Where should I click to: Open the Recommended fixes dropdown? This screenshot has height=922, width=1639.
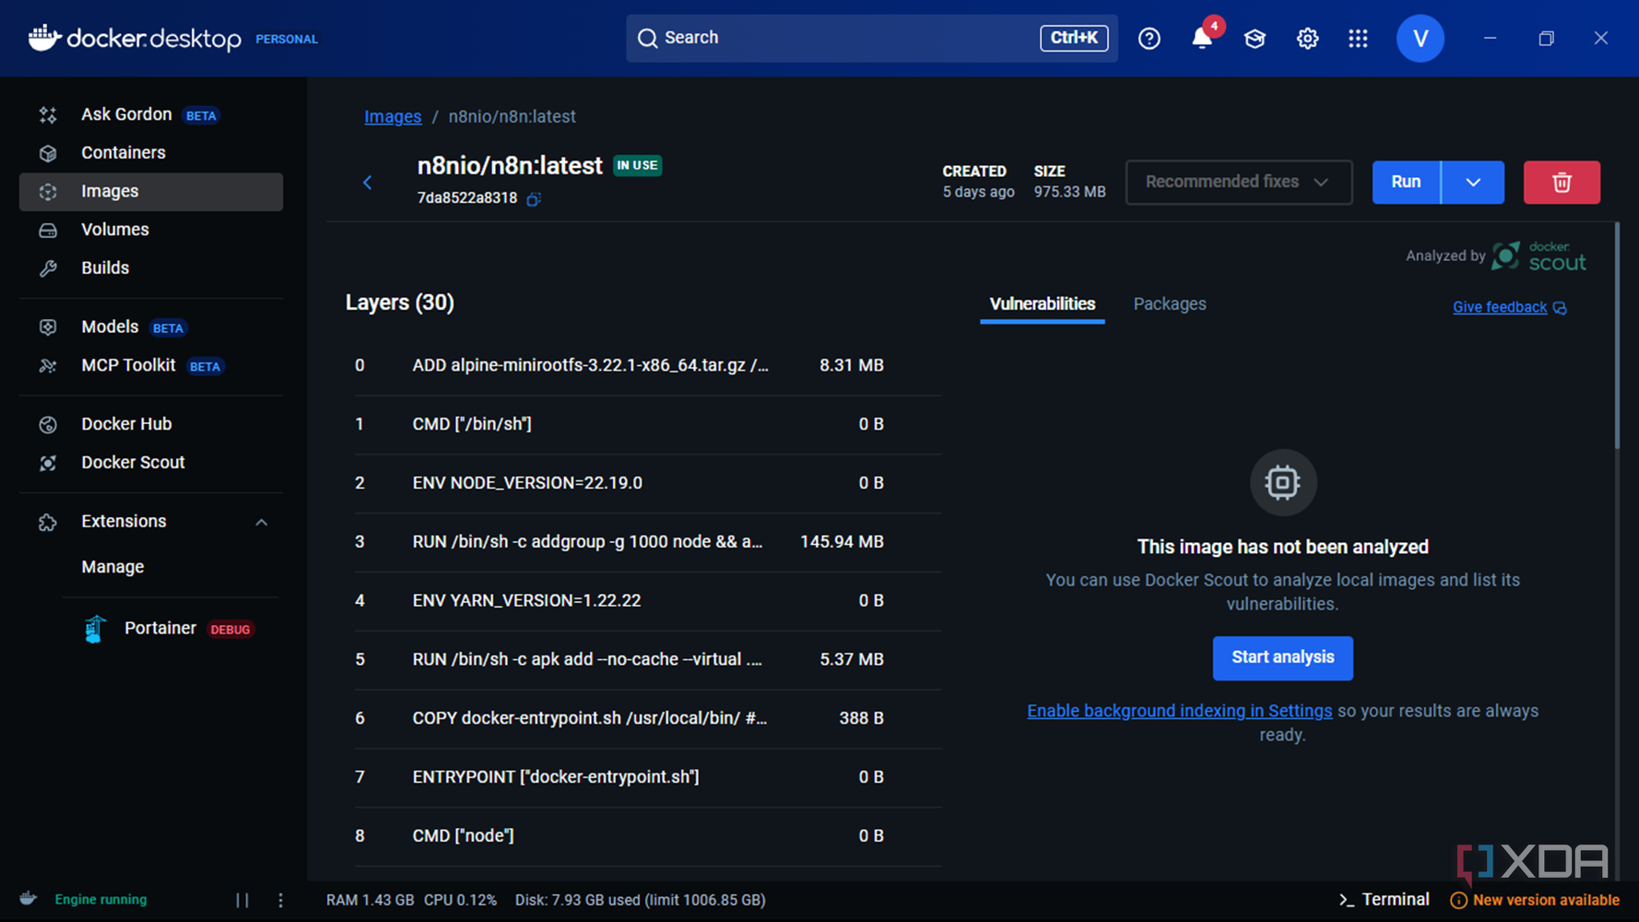click(1238, 182)
